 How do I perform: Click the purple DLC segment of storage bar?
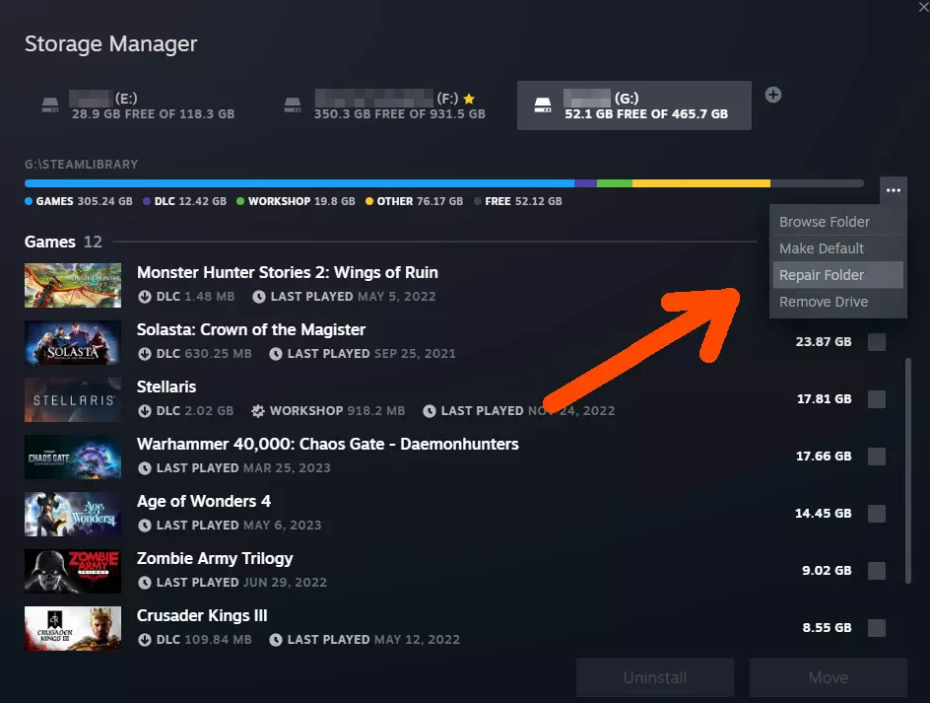pos(585,183)
